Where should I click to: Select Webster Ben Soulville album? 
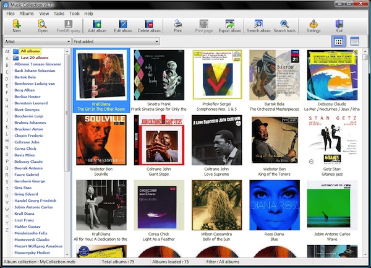101,140
